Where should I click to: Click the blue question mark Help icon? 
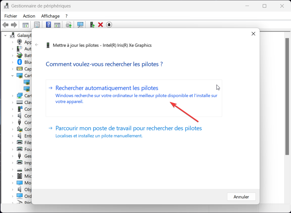(48, 25)
